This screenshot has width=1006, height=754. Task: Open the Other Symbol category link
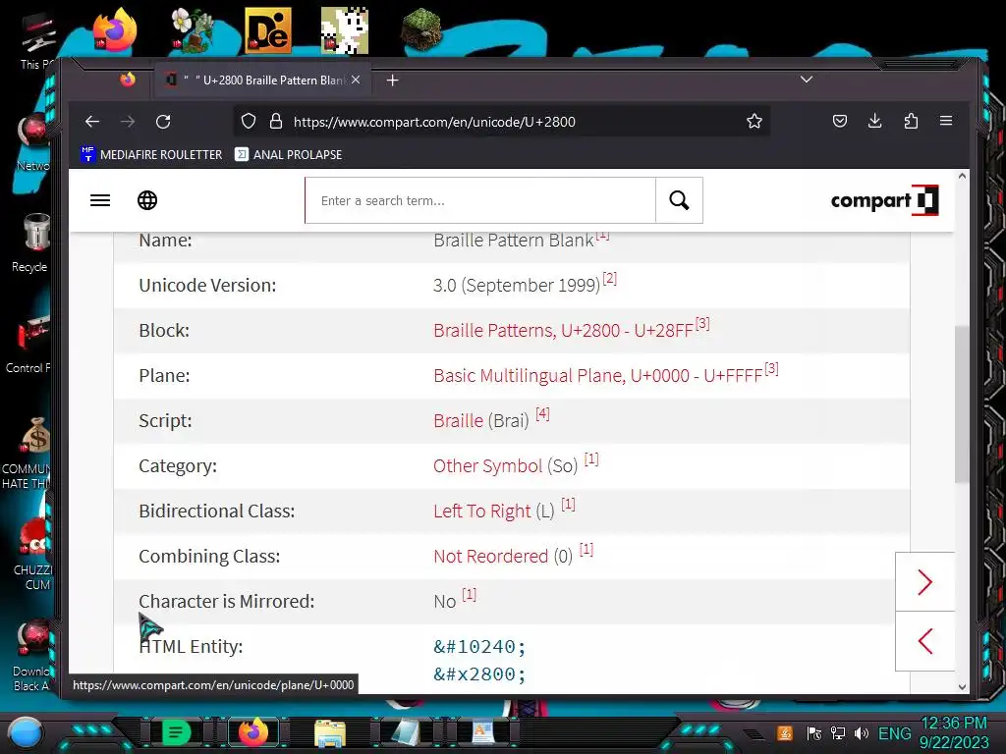pos(487,465)
